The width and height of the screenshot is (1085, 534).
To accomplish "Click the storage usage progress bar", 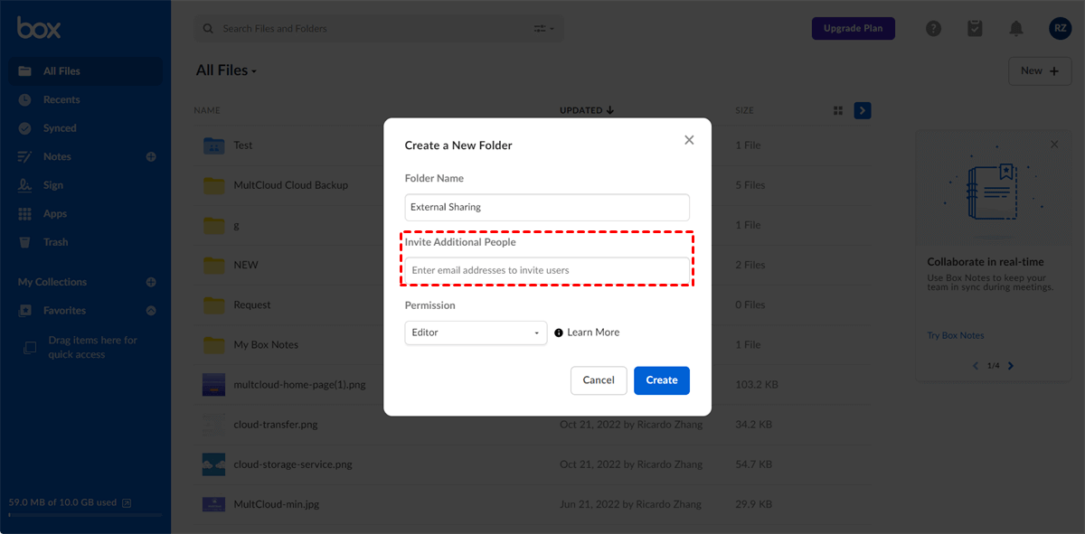I will point(85,515).
